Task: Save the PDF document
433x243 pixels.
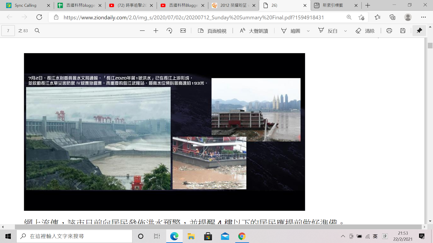Action: [x=403, y=31]
